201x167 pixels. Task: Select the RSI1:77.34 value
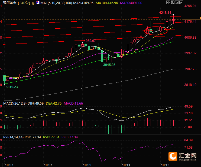33,137
